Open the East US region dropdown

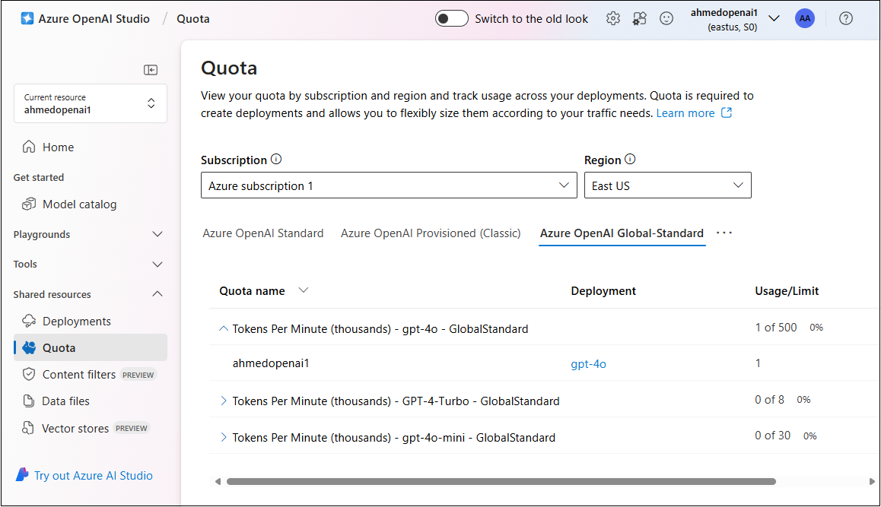point(667,185)
